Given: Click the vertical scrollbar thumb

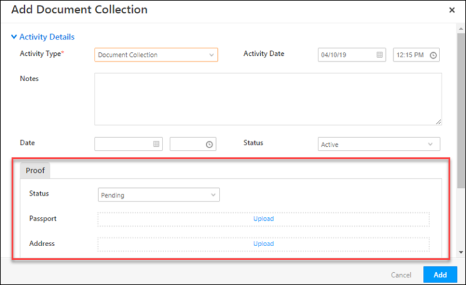Looking at the screenshot, I should (461, 110).
